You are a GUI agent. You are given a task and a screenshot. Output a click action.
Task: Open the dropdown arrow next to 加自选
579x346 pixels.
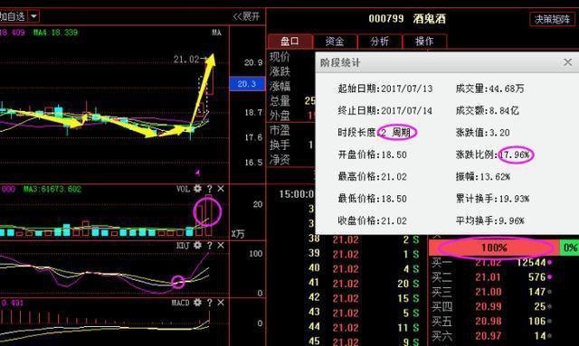(x=33, y=16)
